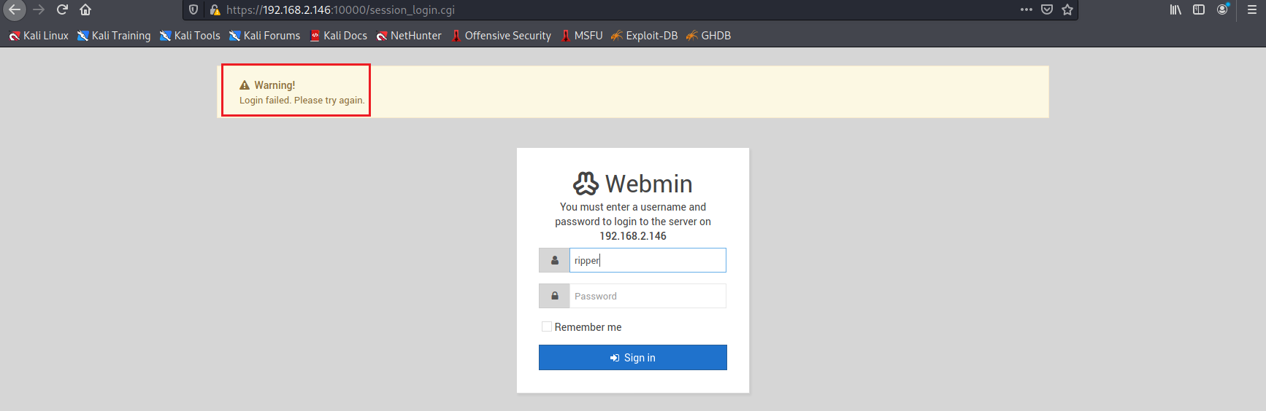Click the user icon beside username field
The height and width of the screenshot is (411, 1266).
click(554, 260)
